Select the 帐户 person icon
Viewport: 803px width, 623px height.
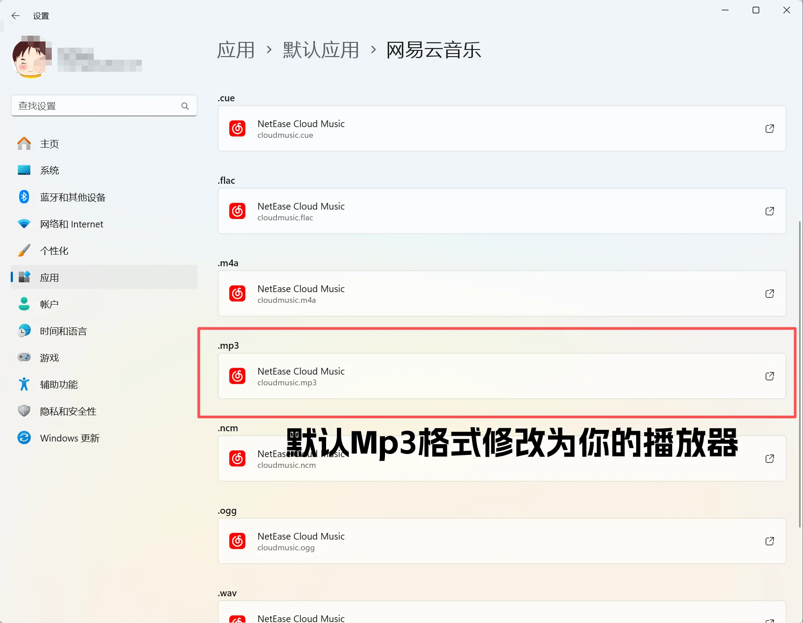[24, 304]
